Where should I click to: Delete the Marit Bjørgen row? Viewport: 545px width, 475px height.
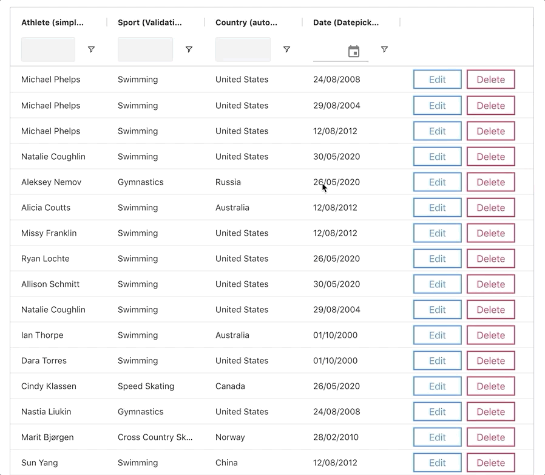491,437
